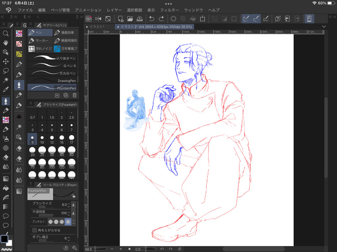This screenshot has width=337, height=252.
Task: Select the Operation object cube tool
Action: 5,52
